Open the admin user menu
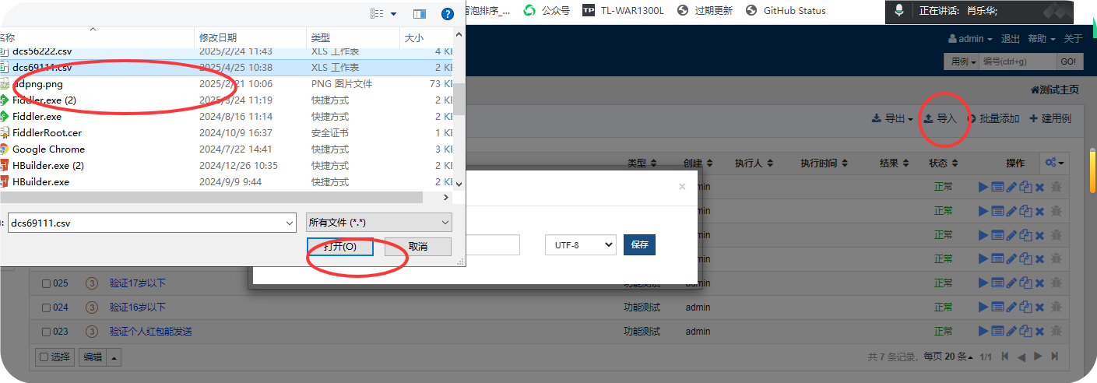1097x383 pixels. (x=970, y=39)
